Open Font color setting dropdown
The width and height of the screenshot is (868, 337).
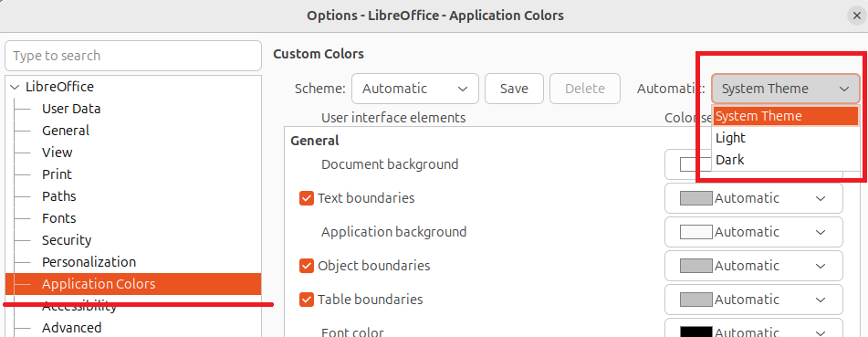[x=753, y=328]
